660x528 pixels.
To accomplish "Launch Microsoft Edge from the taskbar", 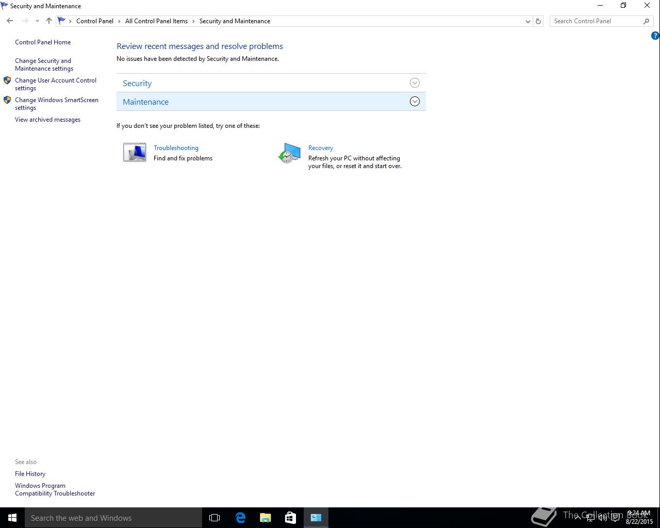I will coord(240,518).
